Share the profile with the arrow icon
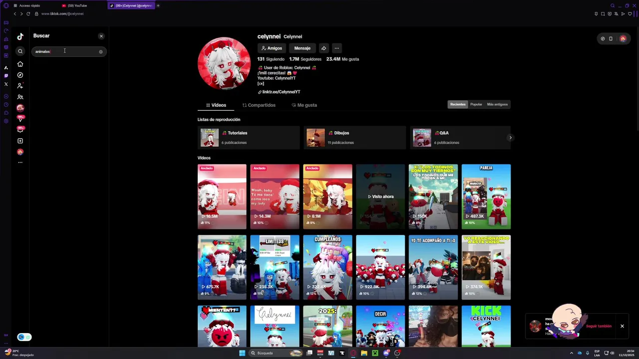This screenshot has height=359, width=639. coord(323,48)
